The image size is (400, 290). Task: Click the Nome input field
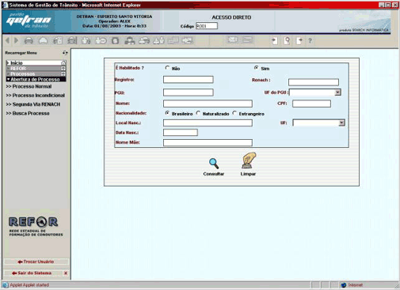tap(208, 104)
